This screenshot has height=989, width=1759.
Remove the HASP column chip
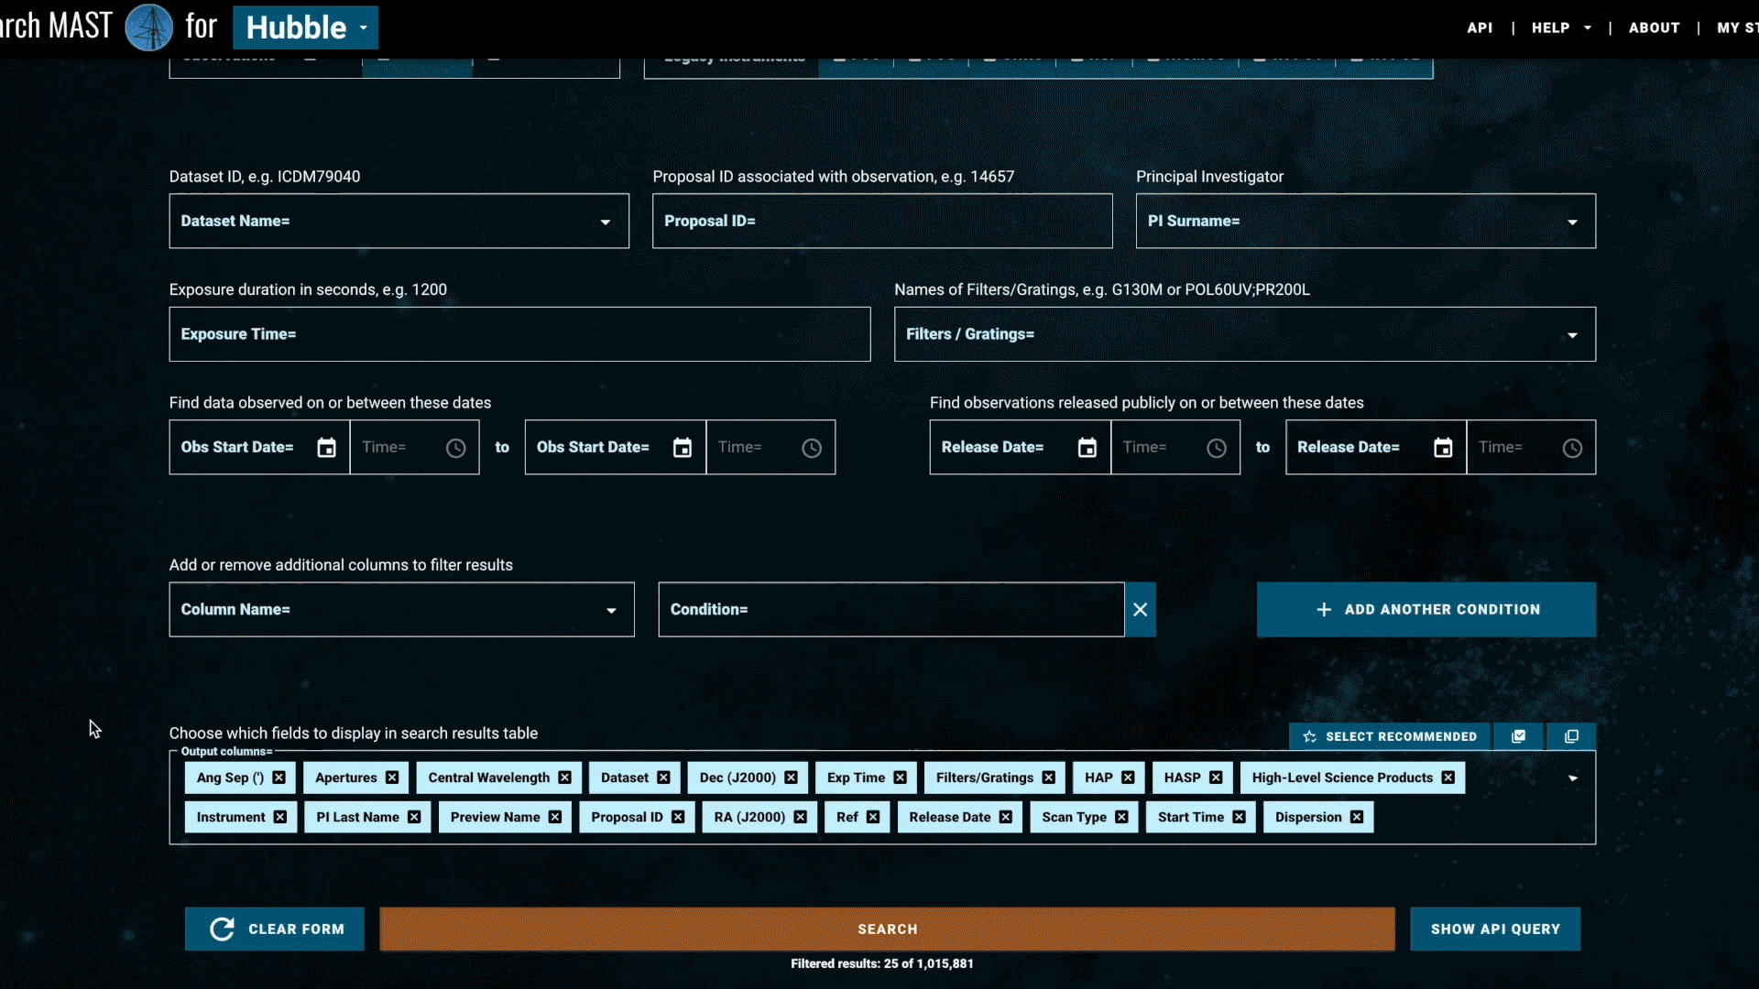(1217, 777)
